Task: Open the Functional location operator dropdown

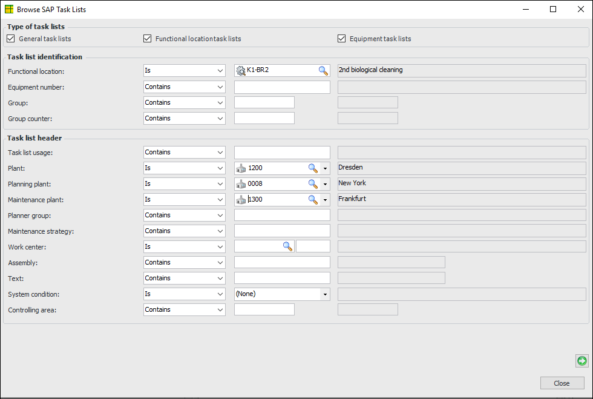Action: (184, 71)
